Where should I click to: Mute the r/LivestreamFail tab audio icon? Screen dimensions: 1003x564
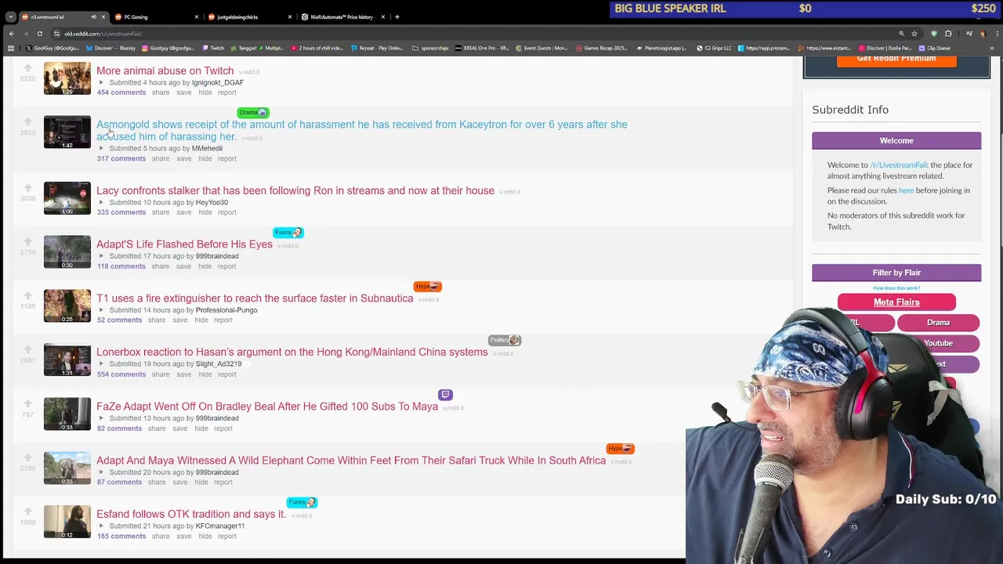coord(93,16)
